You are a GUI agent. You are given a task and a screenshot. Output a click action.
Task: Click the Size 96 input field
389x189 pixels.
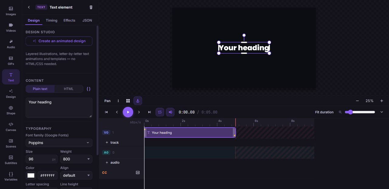click(x=42, y=159)
